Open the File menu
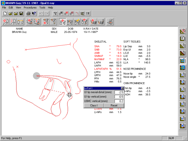Viewport: 188px width, 141px height. pos(4,8)
